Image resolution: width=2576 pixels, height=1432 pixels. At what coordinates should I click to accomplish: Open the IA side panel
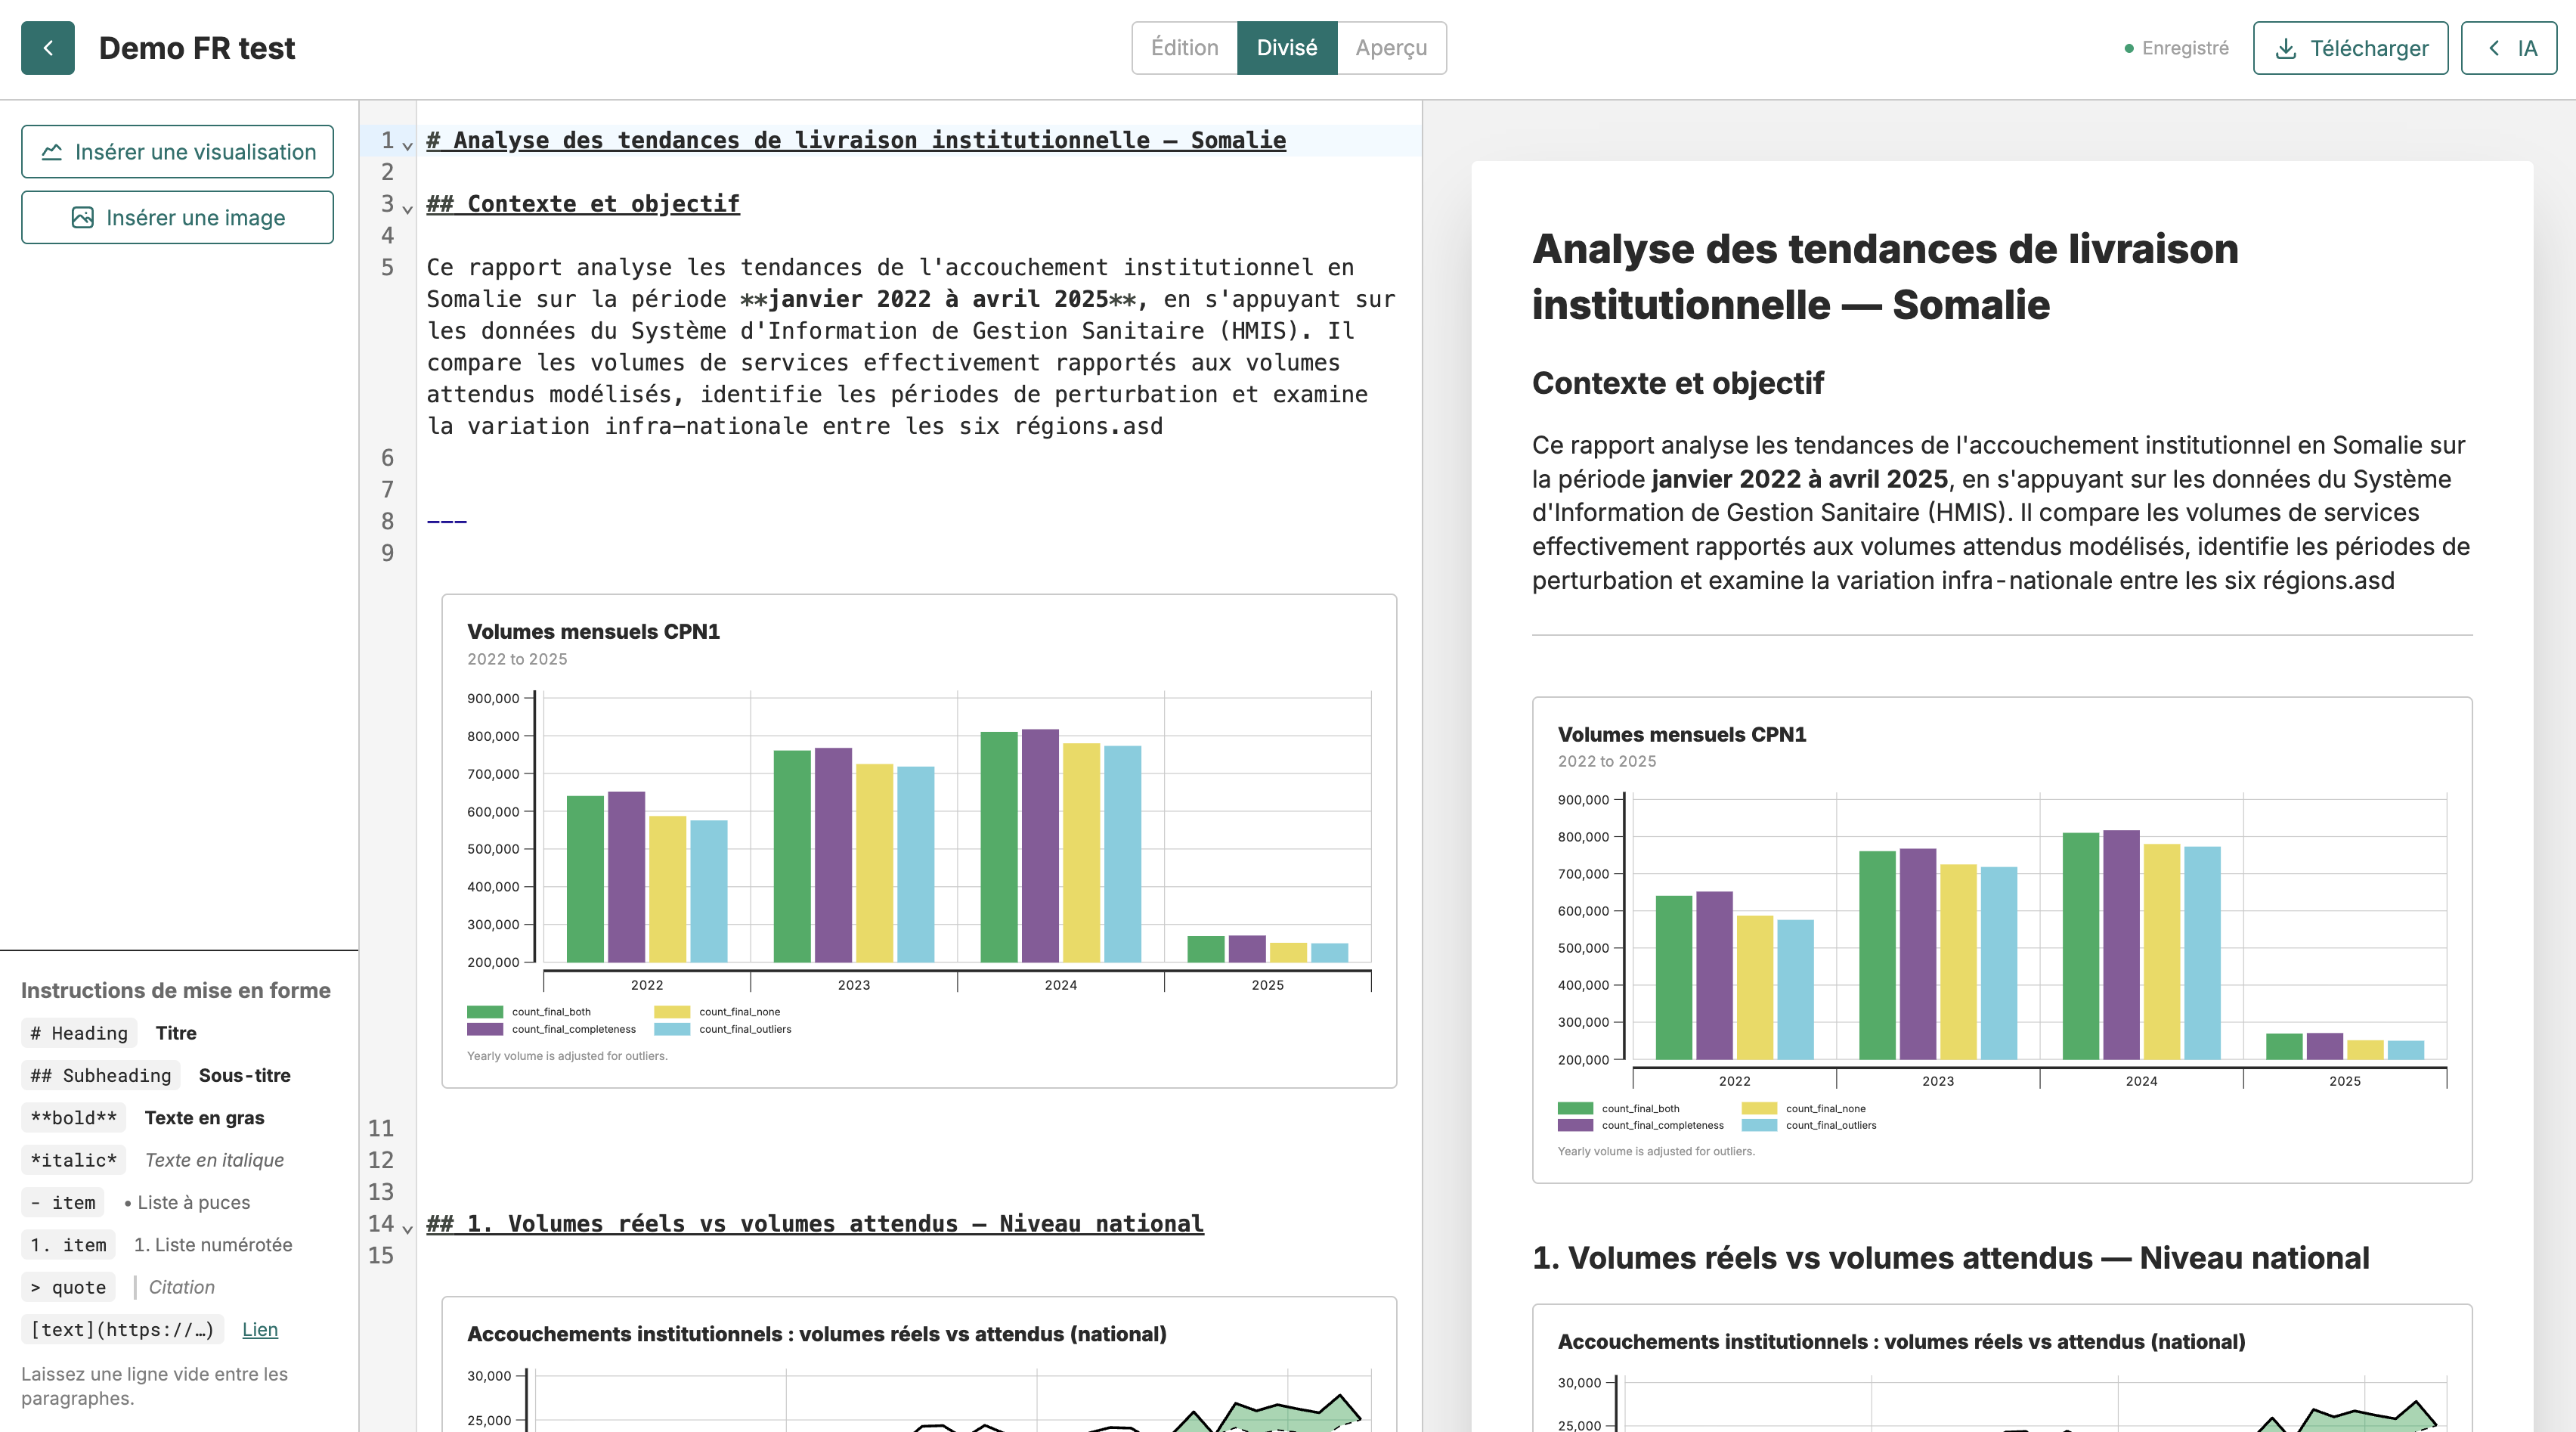[x=2508, y=48]
